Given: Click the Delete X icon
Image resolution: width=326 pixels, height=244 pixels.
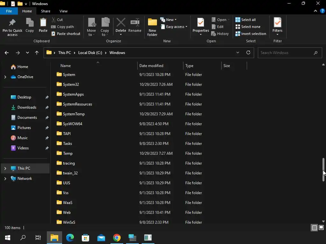Looking at the screenshot, I should (121, 23).
